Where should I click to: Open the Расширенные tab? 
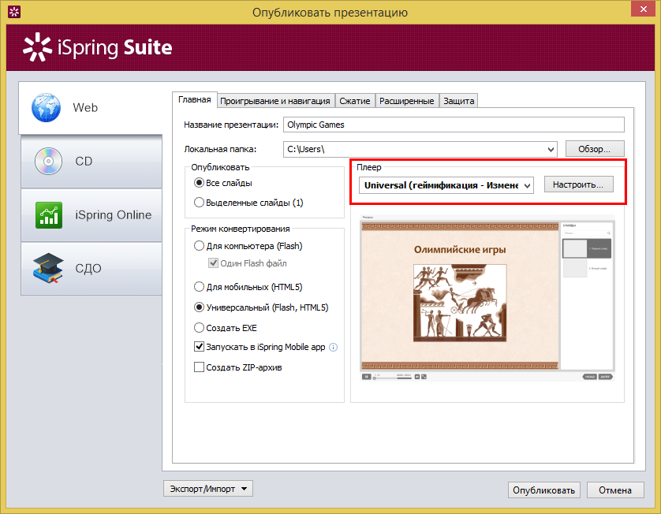(x=407, y=101)
